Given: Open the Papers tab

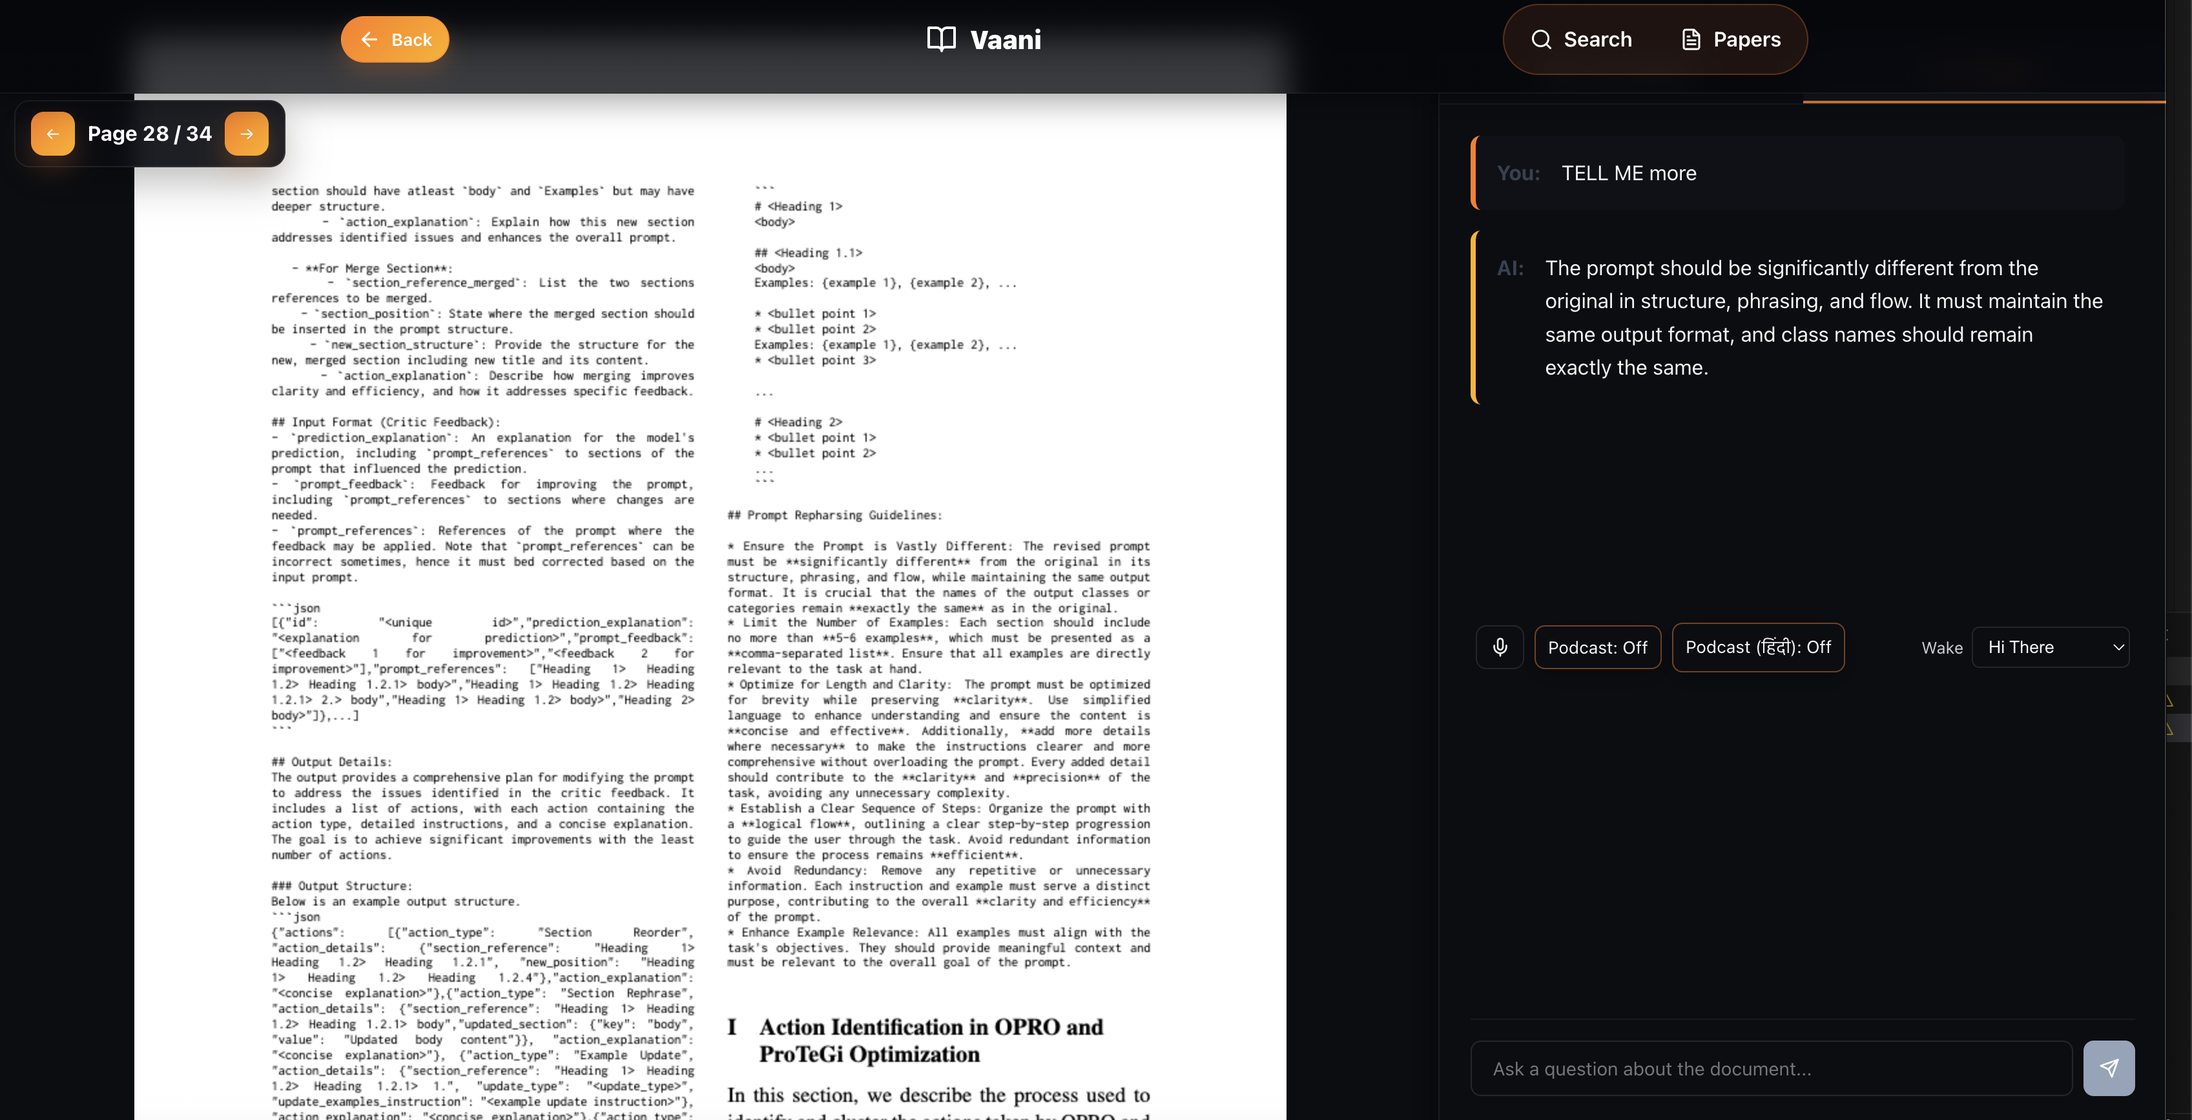Looking at the screenshot, I should 1733,39.
